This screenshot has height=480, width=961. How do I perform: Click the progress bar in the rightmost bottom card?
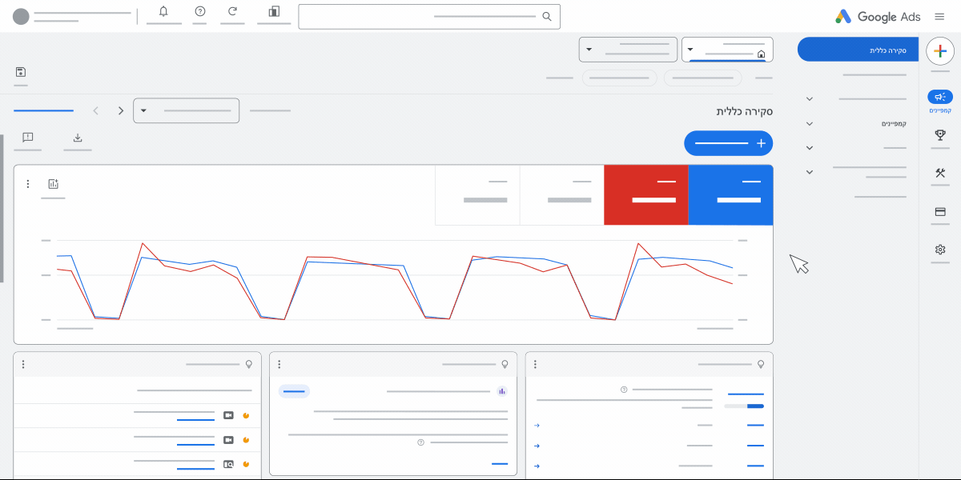(744, 406)
